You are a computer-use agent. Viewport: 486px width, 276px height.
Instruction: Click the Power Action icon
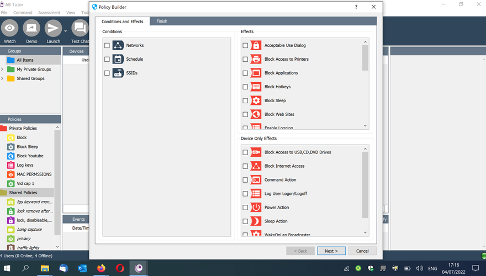[256, 208]
